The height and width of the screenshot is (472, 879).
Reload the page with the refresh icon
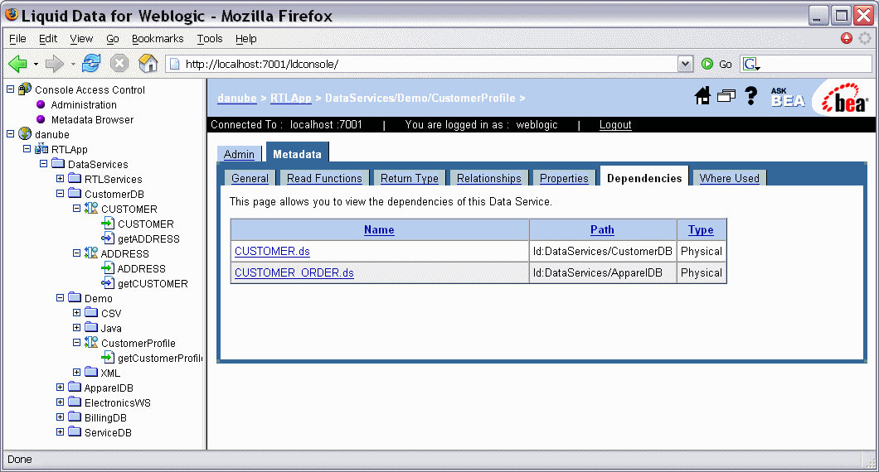pos(91,63)
